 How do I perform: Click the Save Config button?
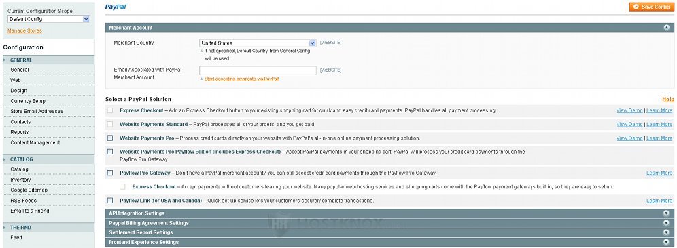(x=652, y=7)
